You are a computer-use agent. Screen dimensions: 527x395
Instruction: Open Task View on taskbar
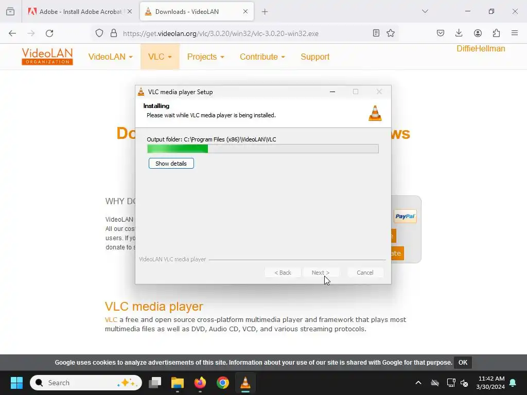155,383
